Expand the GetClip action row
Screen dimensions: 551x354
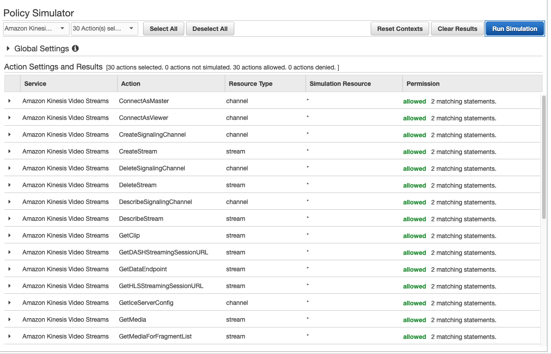(10, 235)
